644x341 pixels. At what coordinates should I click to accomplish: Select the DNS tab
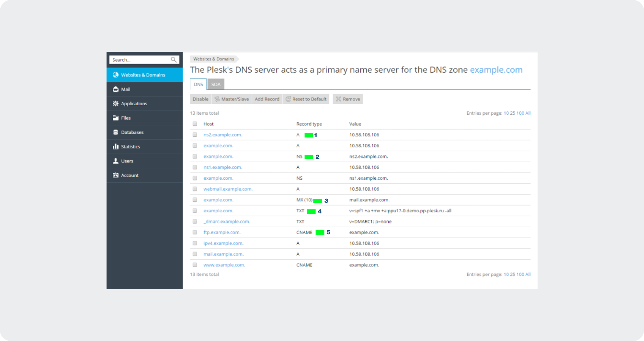click(x=198, y=84)
